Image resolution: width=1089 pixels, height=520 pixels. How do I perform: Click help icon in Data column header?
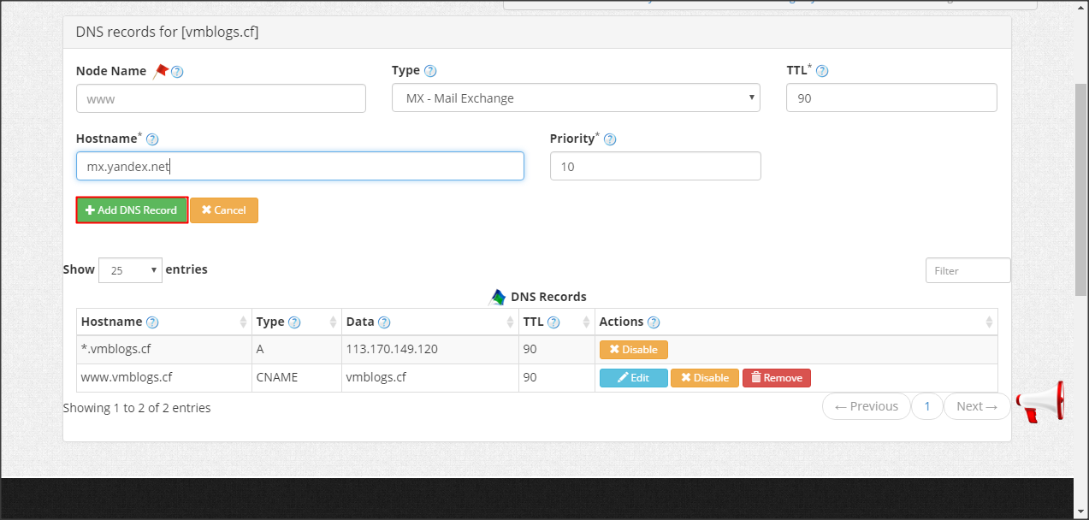[384, 322]
